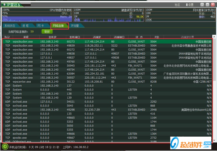This screenshot has width=217, height=151.
Task: Select the loopback row with local port 49837
Action: click(107, 58)
